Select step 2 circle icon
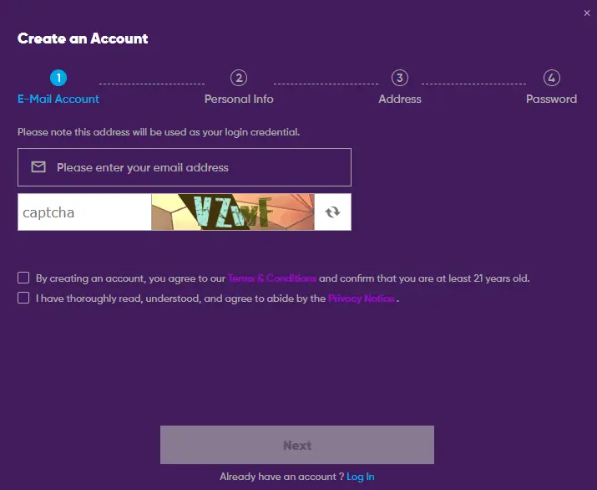597x490 pixels. pyautogui.click(x=239, y=78)
